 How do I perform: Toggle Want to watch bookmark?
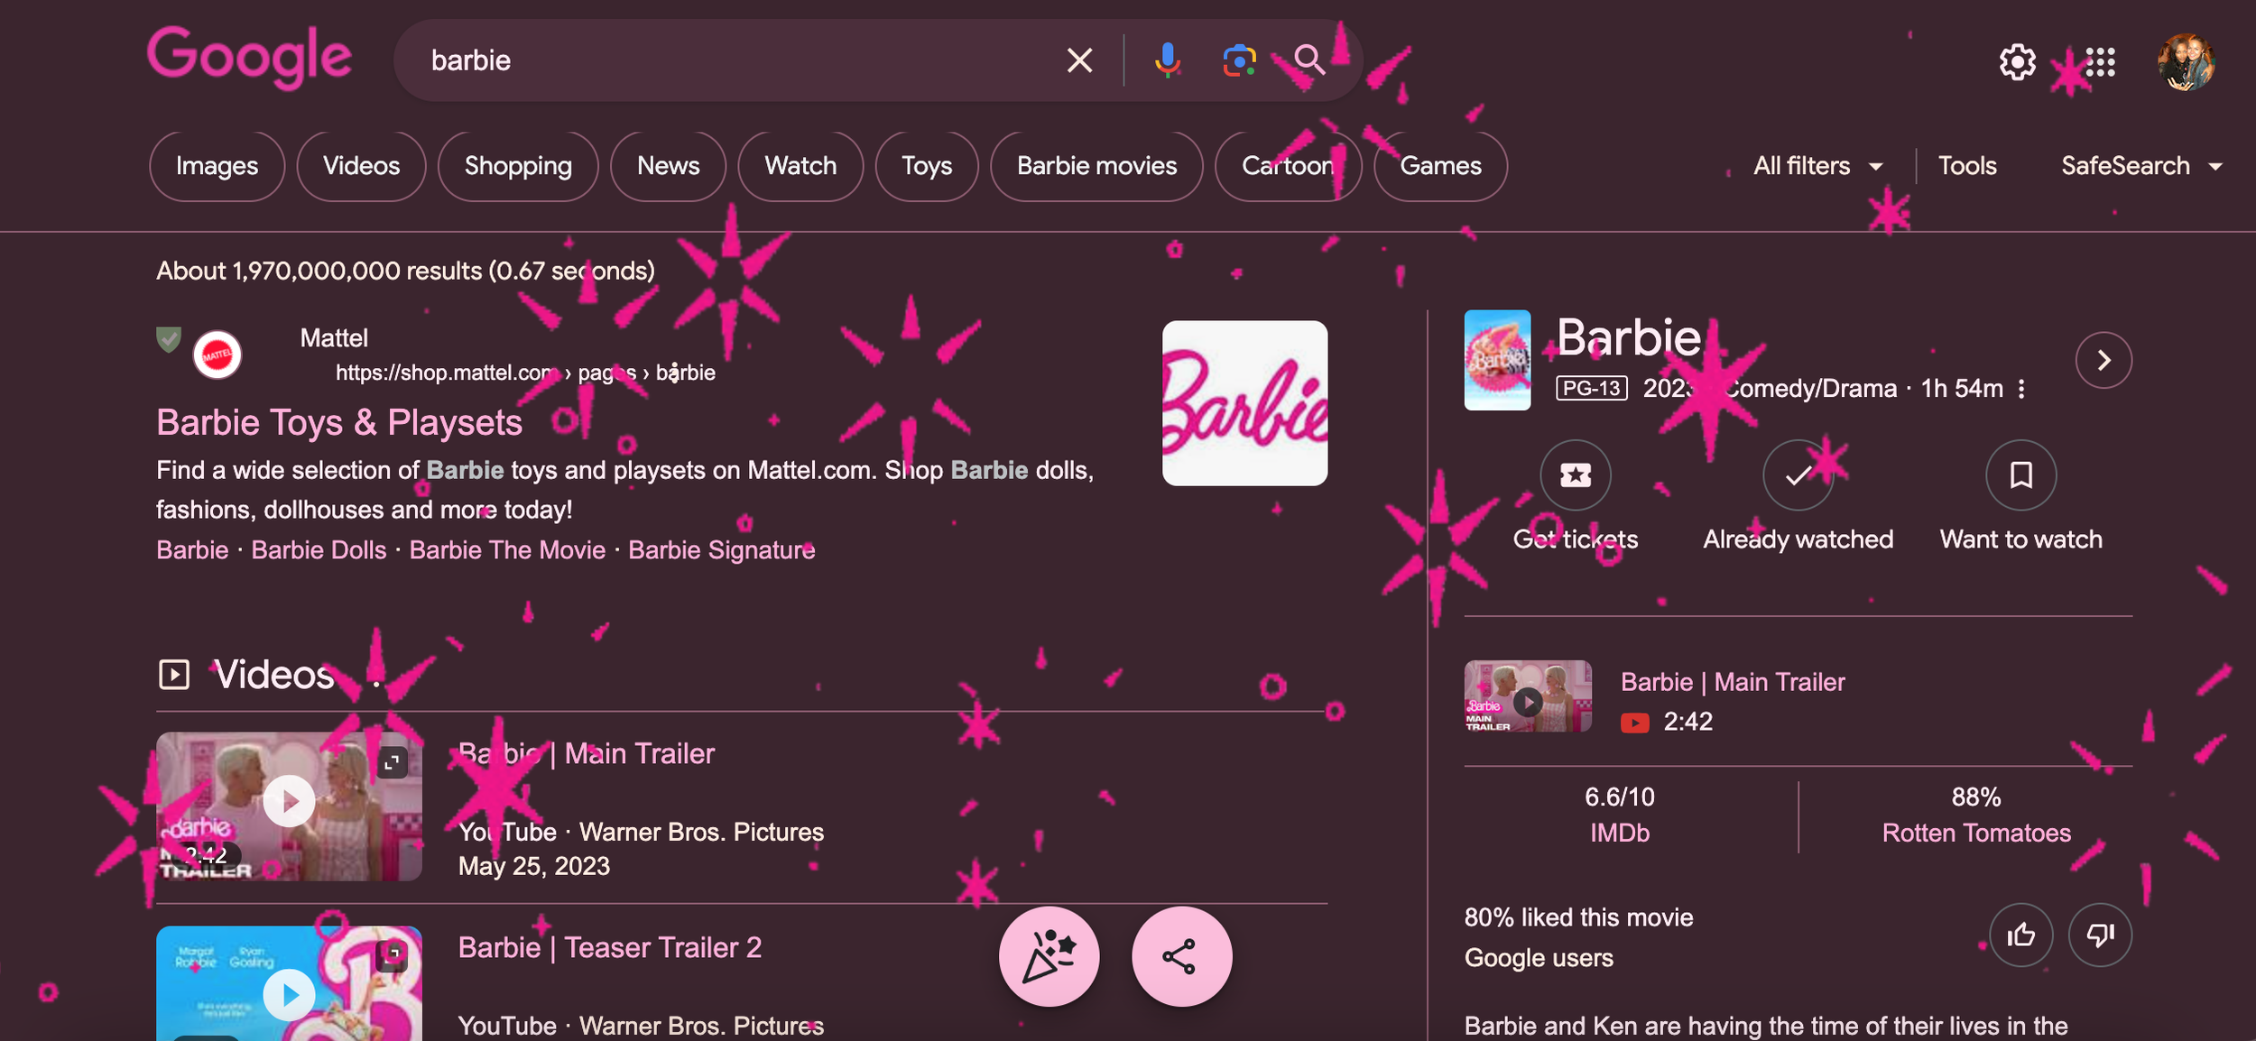pyautogui.click(x=2020, y=474)
